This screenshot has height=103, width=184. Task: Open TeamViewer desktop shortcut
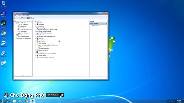tap(3, 44)
